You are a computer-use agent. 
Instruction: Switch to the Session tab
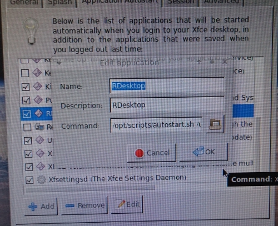(x=181, y=2)
